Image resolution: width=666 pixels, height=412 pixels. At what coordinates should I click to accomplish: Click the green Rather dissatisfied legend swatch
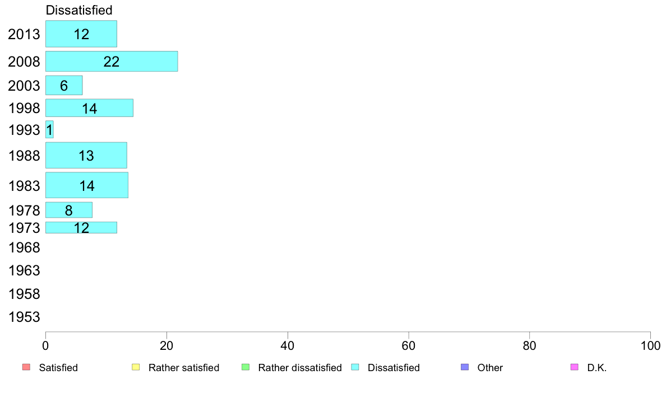(245, 367)
